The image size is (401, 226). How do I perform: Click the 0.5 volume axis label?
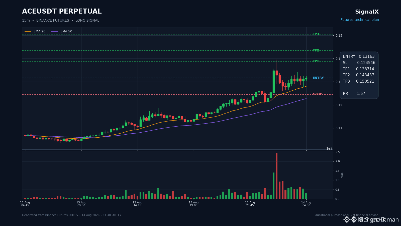(x=338, y=190)
